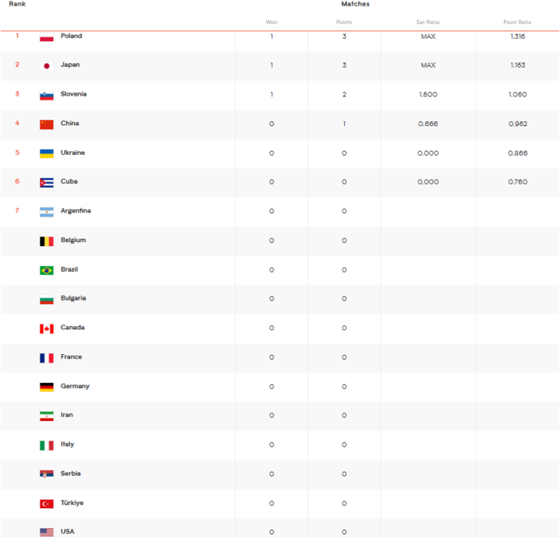
Task: Open the France team name
Action: coord(71,357)
